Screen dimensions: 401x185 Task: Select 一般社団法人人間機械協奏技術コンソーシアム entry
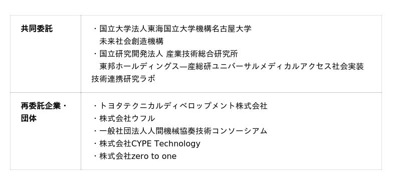(183, 131)
